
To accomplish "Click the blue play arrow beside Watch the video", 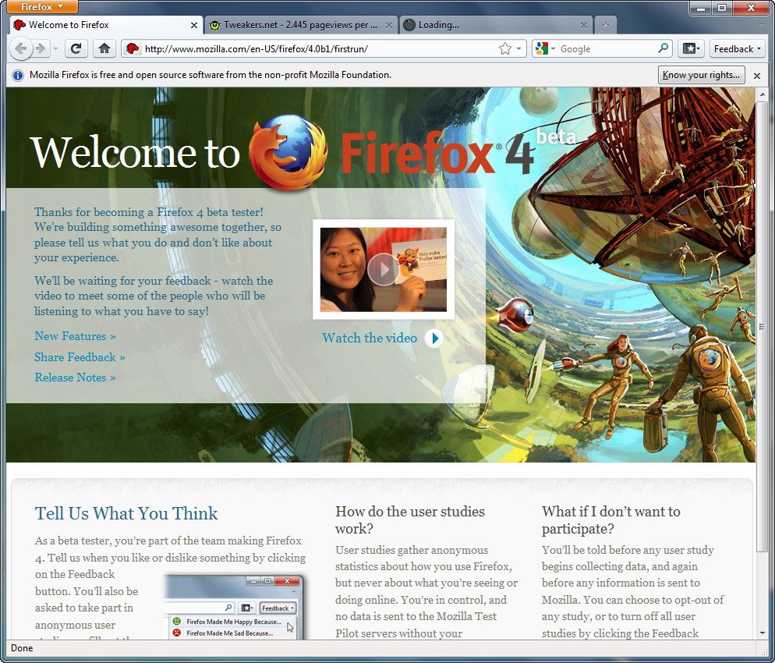I will pyautogui.click(x=434, y=339).
